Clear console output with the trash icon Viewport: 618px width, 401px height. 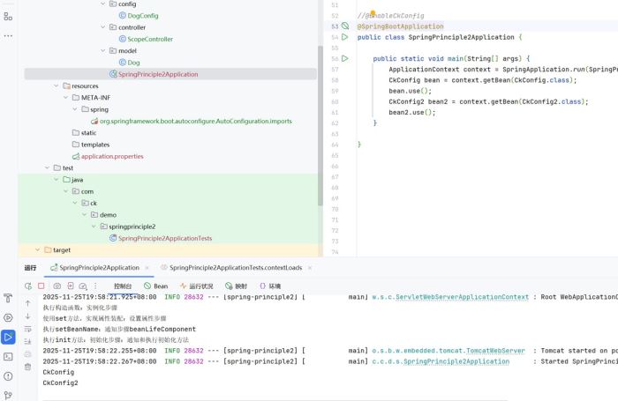point(27,367)
